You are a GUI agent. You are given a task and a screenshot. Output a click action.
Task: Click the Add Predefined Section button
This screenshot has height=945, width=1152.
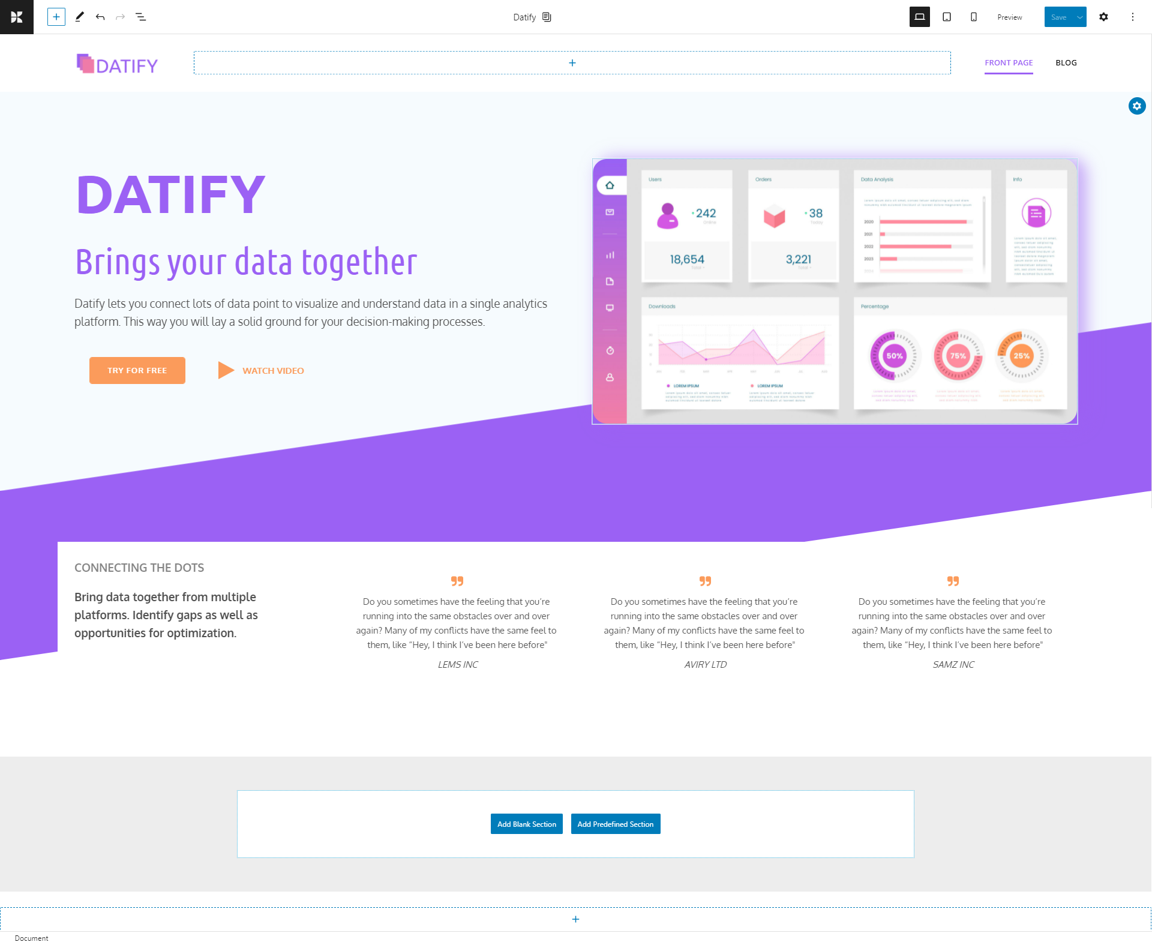[x=616, y=824]
